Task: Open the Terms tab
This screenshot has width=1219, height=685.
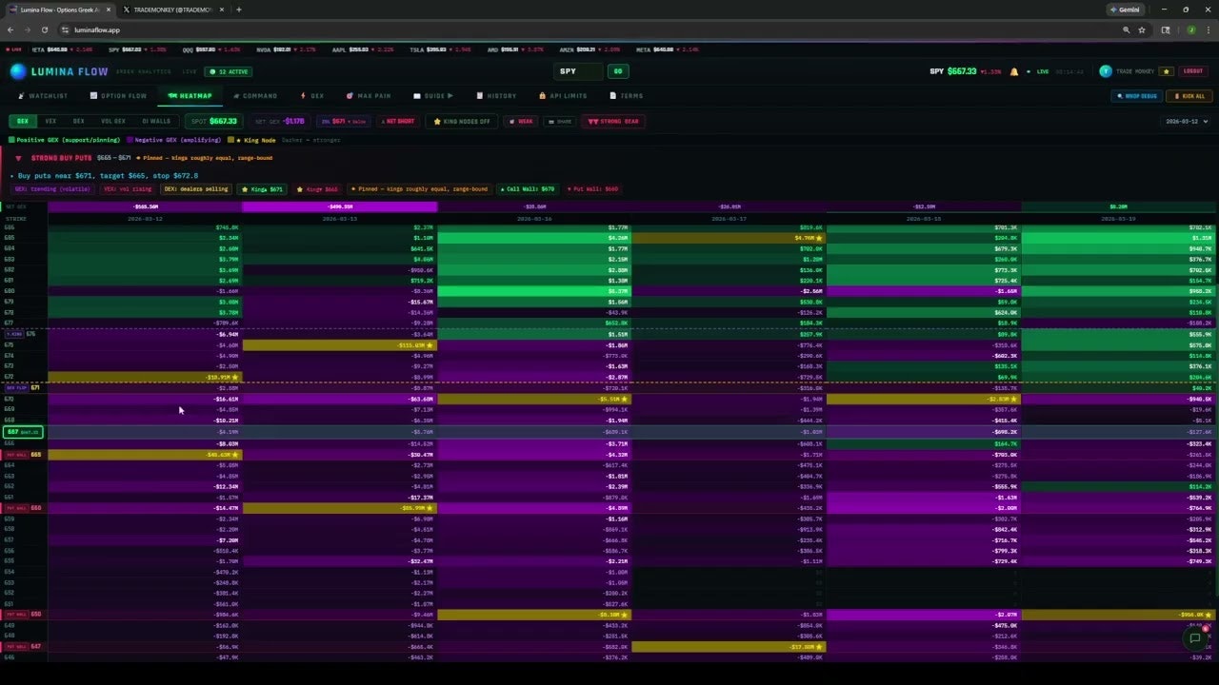Action: coord(626,96)
